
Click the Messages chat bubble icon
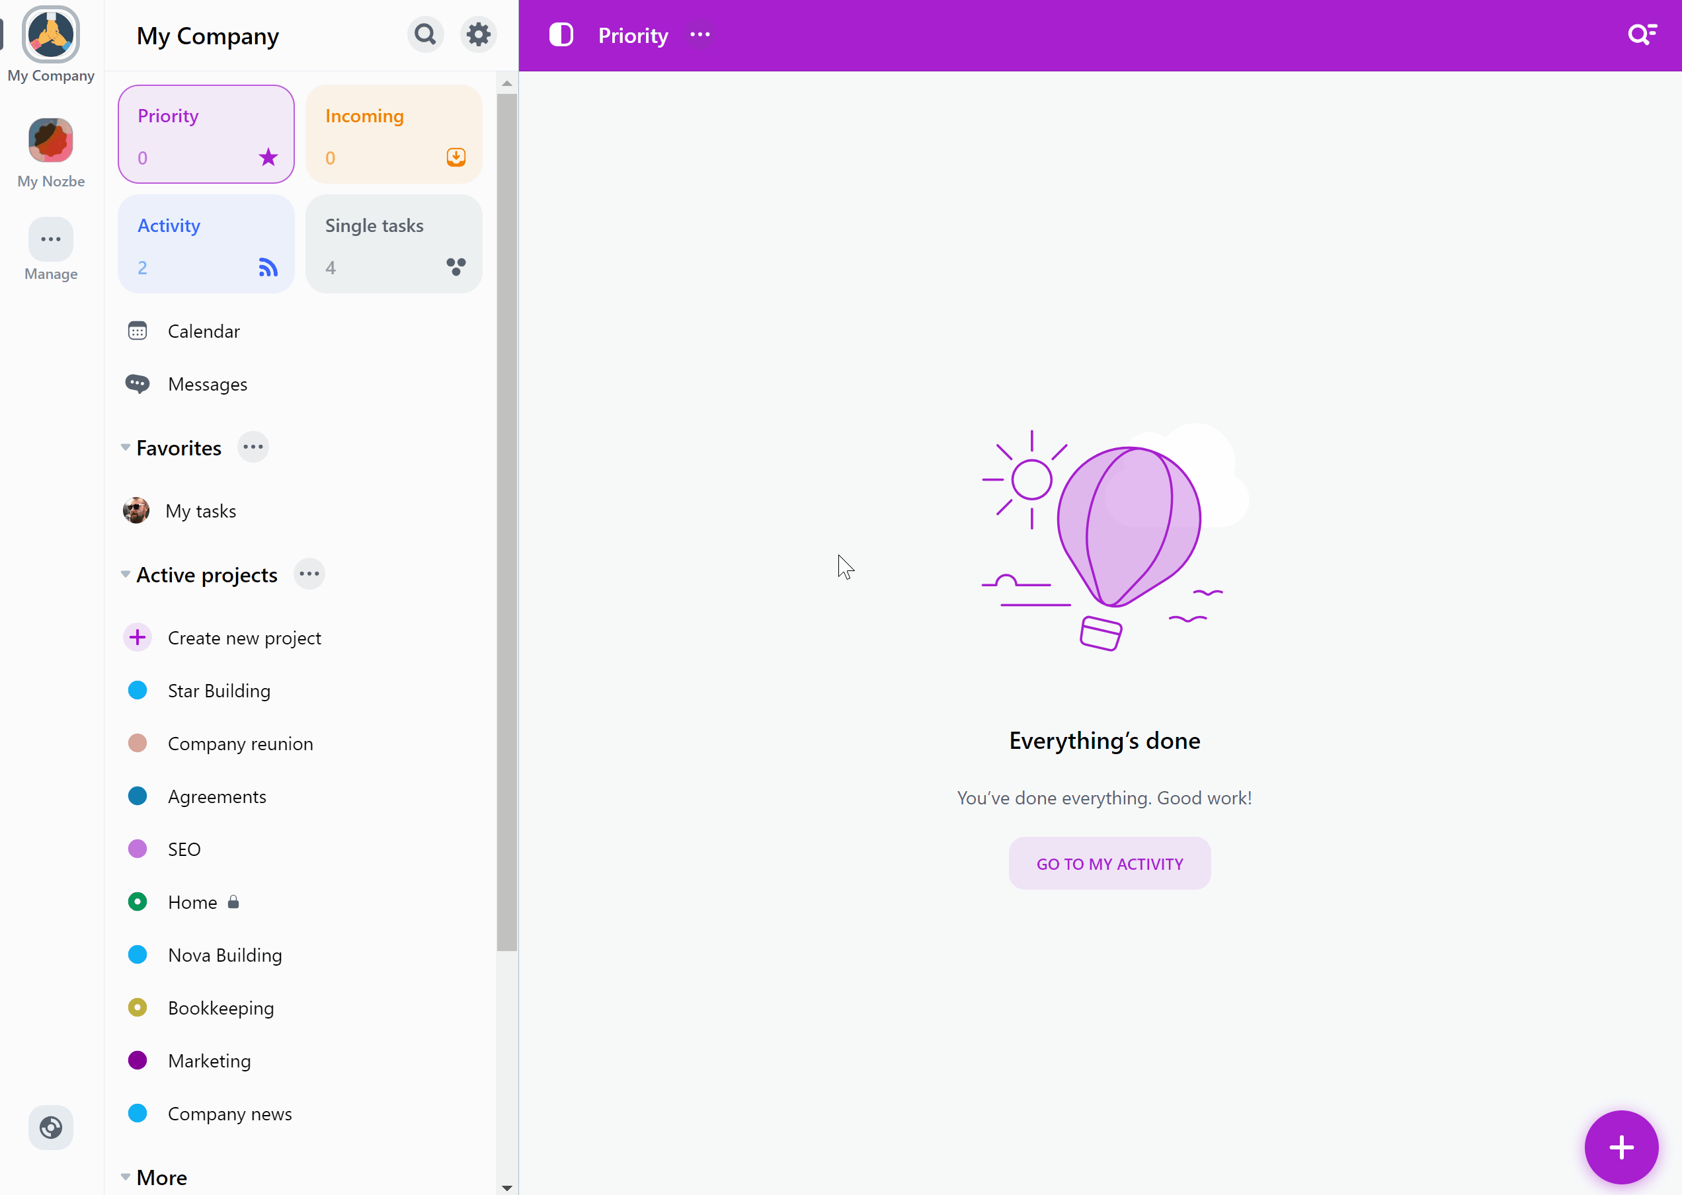click(137, 383)
